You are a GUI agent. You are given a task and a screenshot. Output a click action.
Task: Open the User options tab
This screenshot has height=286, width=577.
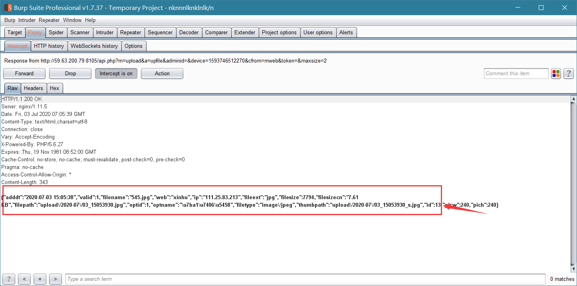pos(318,32)
